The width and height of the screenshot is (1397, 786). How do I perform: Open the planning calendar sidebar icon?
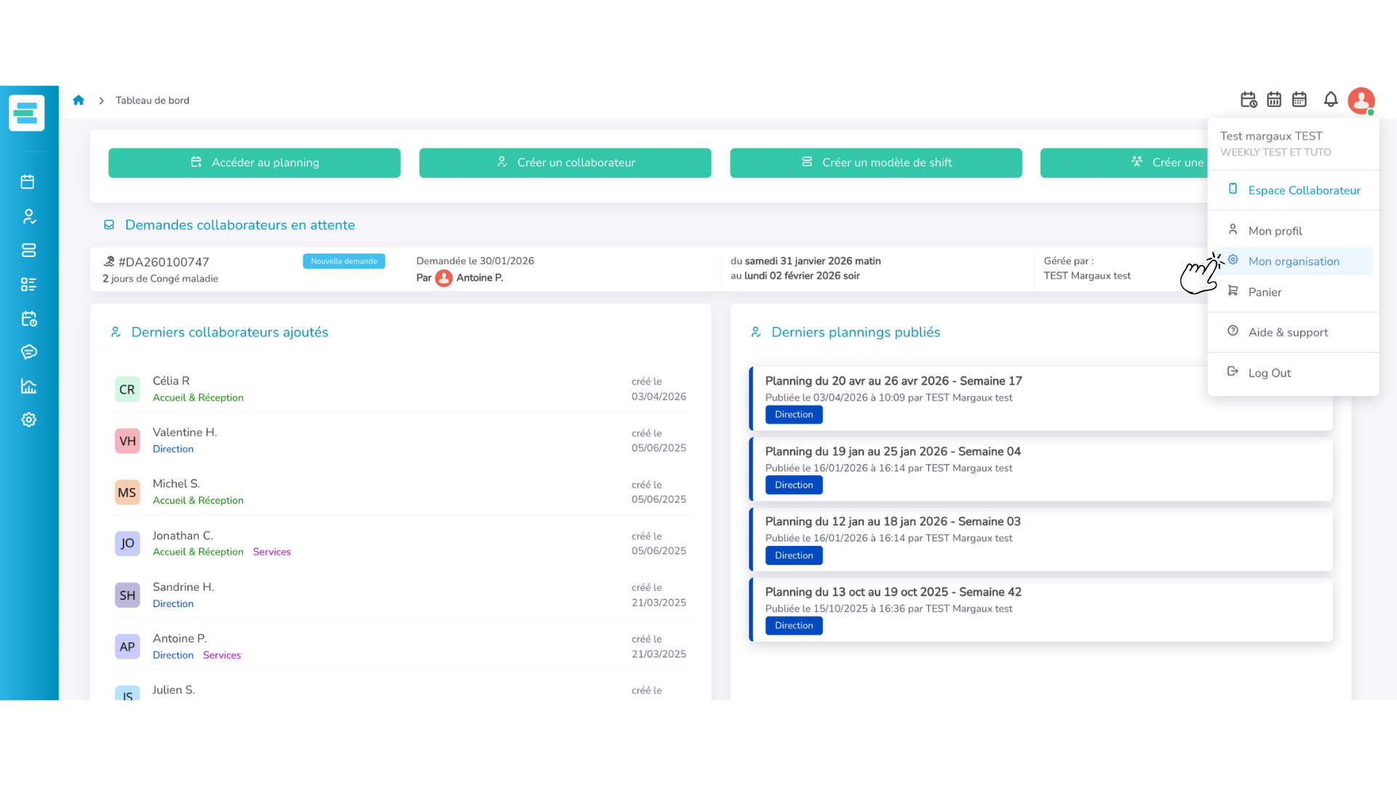pos(28,182)
